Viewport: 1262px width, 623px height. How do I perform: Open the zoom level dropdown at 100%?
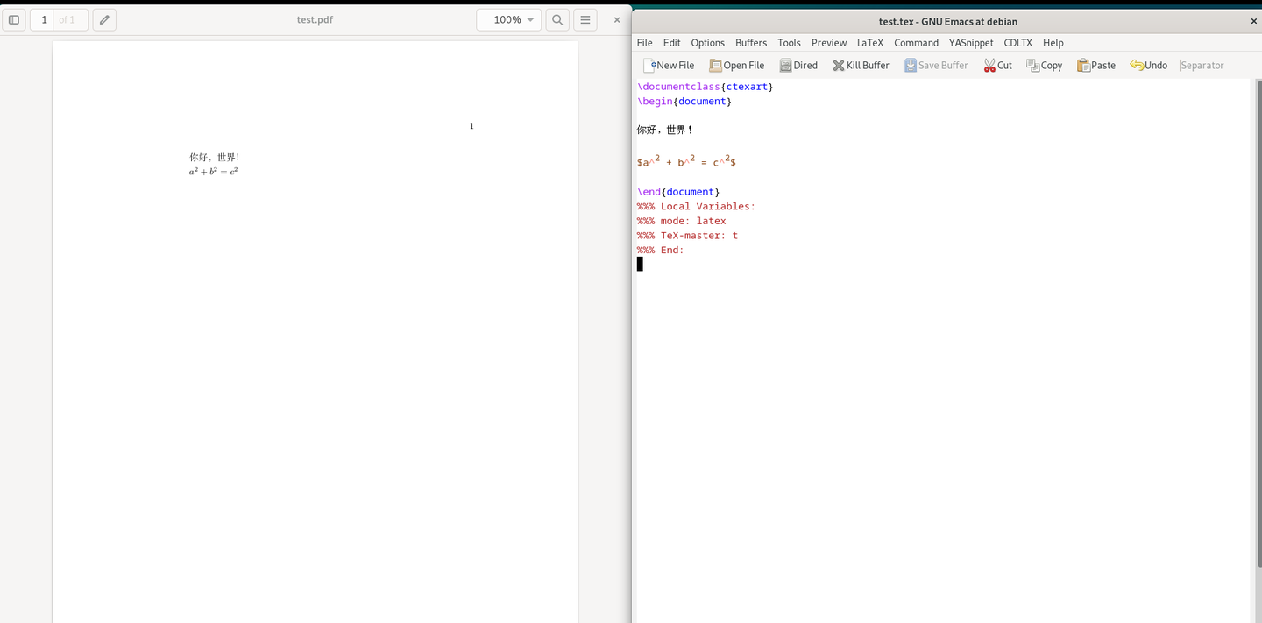[x=508, y=19]
